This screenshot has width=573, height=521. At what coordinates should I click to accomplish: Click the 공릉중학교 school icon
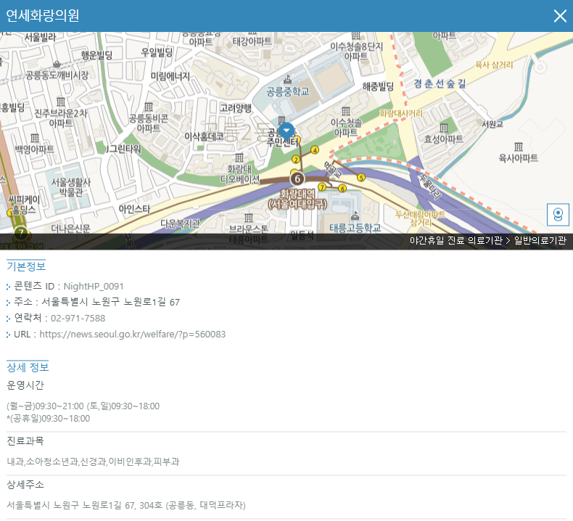pyautogui.click(x=288, y=79)
